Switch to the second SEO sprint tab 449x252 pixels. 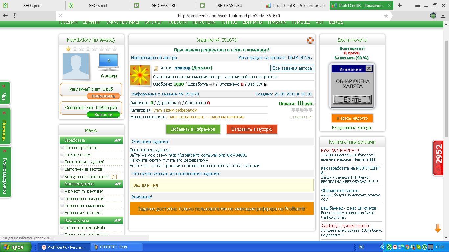coord(99,5)
